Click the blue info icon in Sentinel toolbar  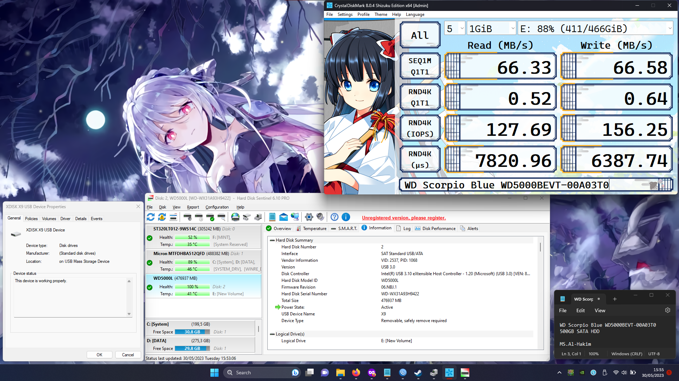click(x=346, y=217)
